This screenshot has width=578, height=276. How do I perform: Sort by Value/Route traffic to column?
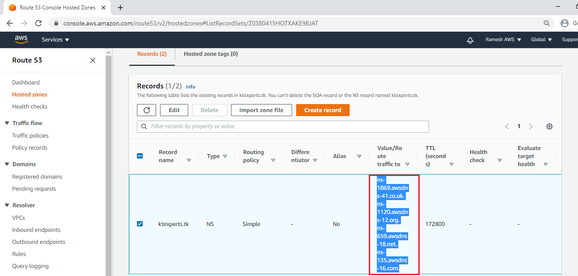point(407,164)
